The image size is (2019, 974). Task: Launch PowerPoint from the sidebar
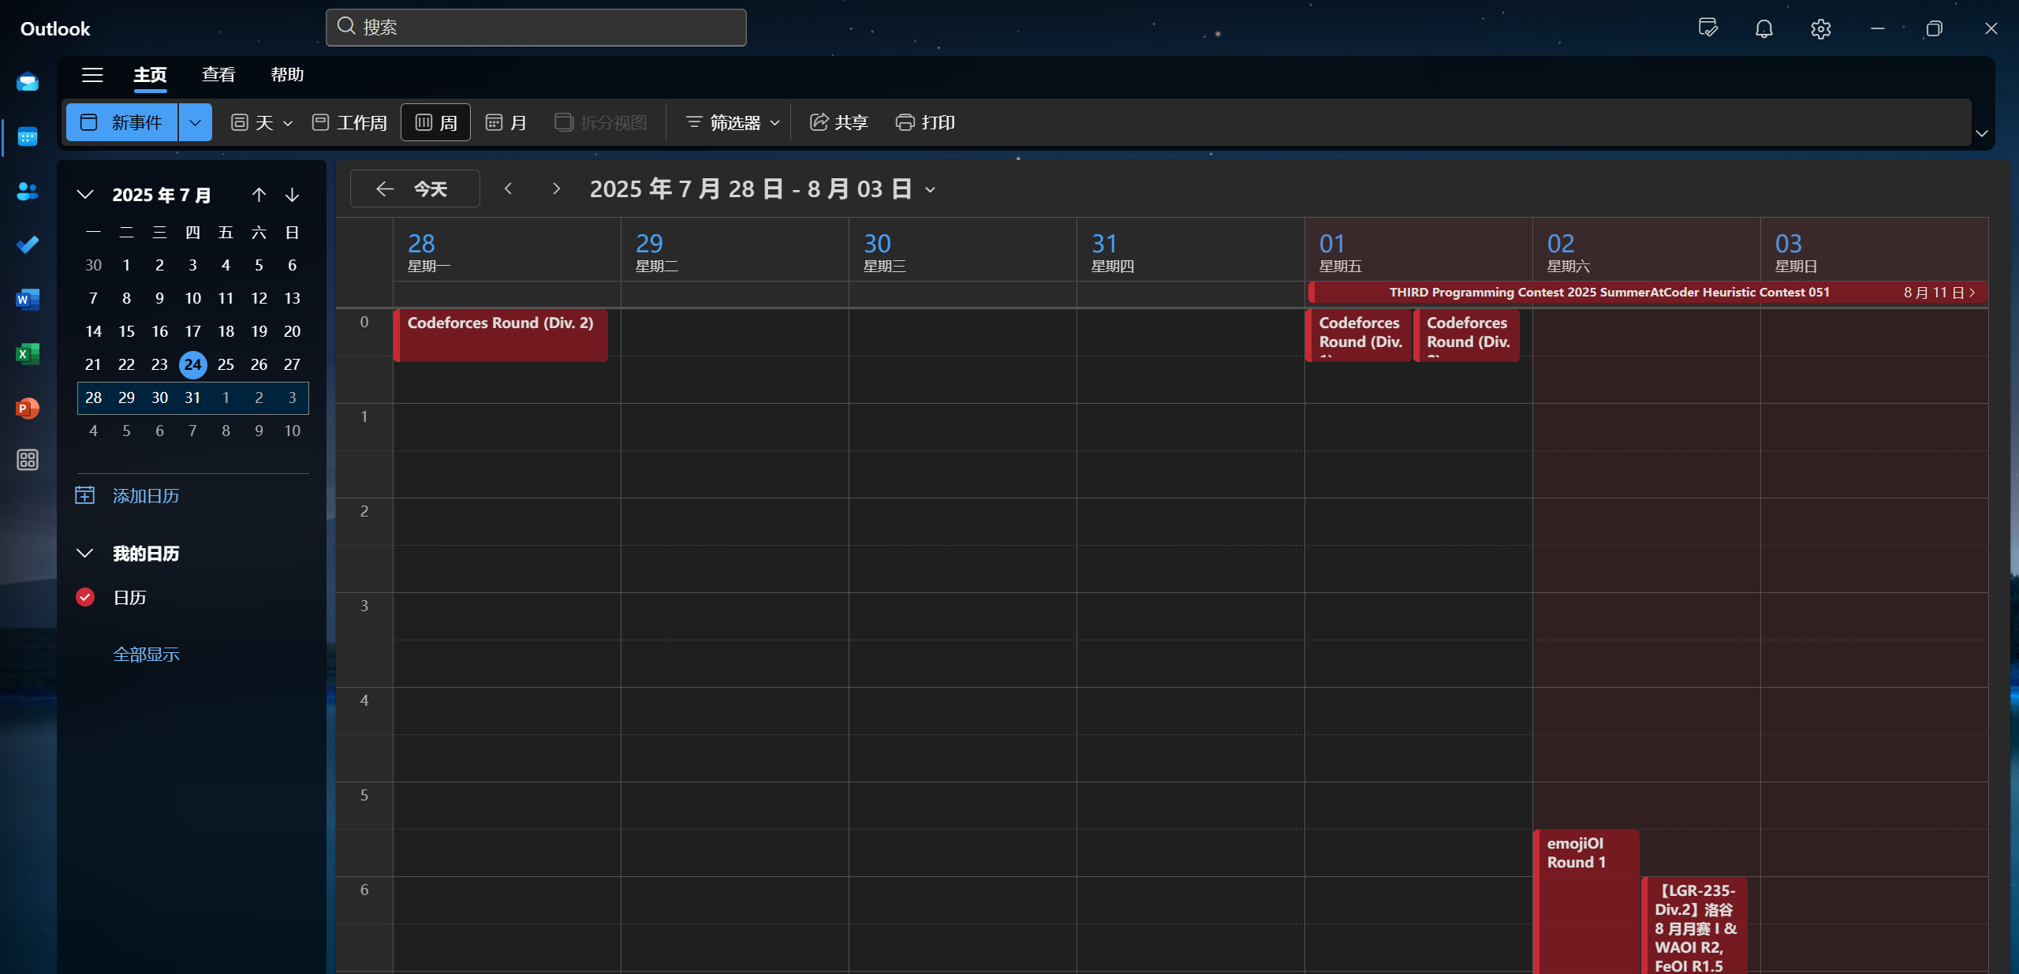[28, 408]
